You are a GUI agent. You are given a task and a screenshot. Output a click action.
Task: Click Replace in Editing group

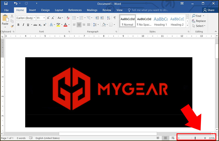click(x=199, y=21)
